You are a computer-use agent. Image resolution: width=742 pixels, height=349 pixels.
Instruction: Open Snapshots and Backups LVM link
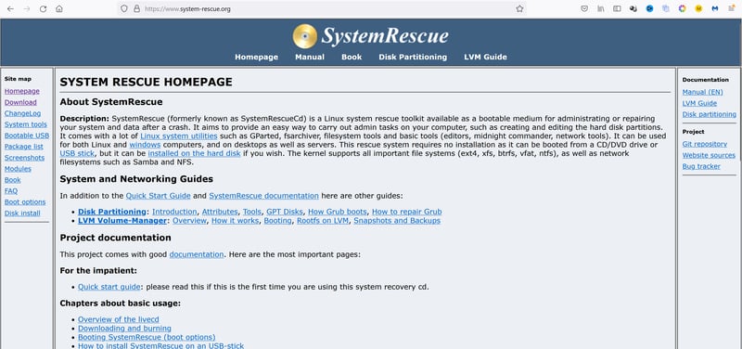[397, 221]
